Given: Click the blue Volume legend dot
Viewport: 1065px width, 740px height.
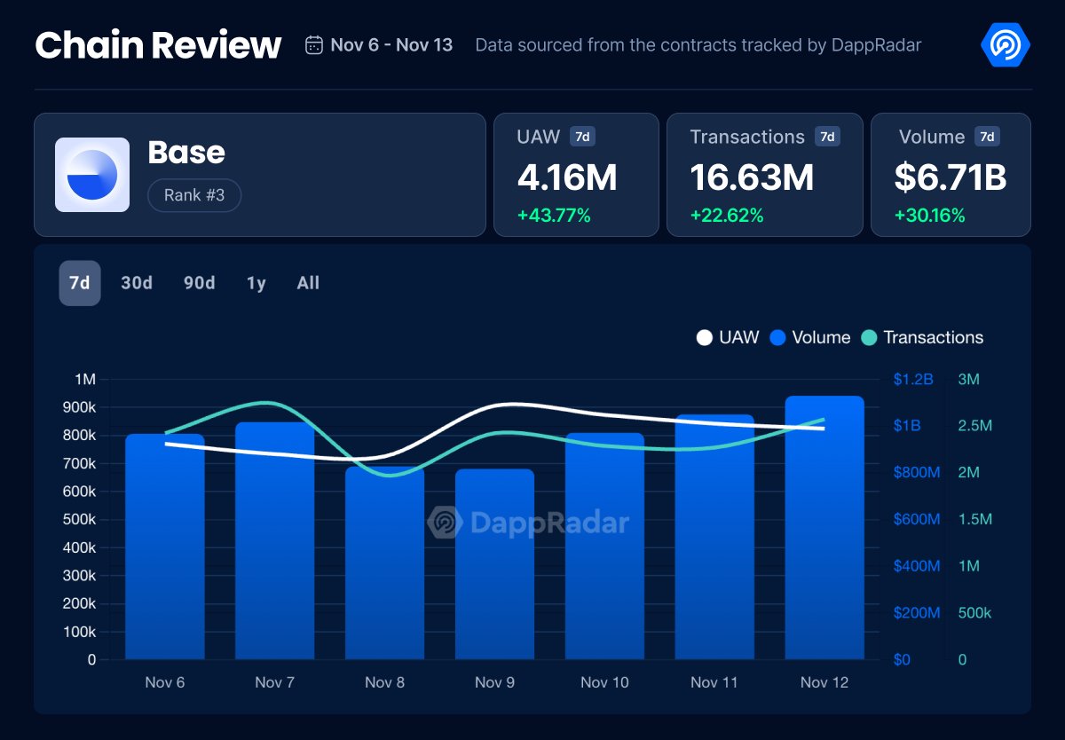Looking at the screenshot, I should [779, 338].
